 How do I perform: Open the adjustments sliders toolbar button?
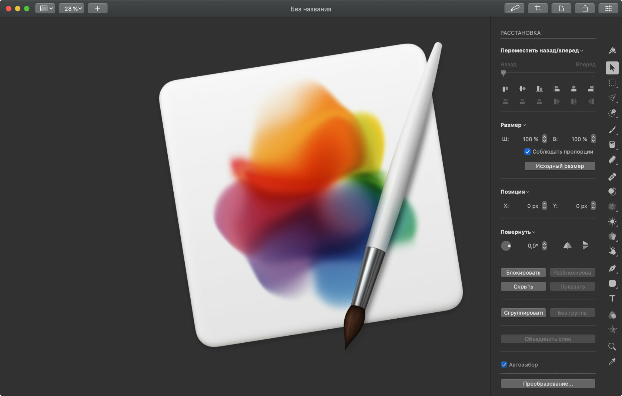point(608,8)
